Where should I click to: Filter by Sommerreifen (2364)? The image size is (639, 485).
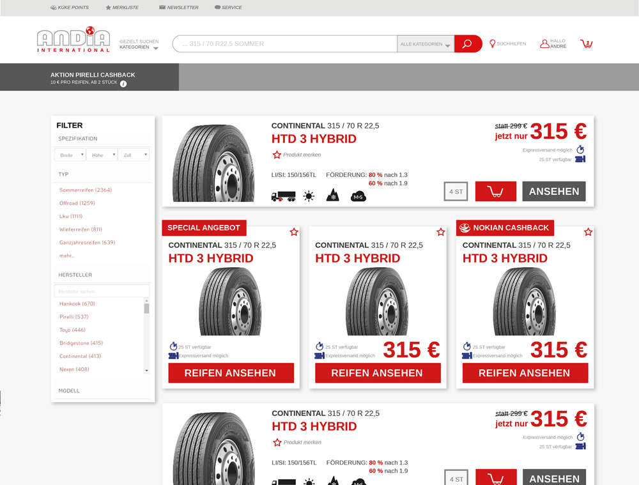tap(86, 190)
